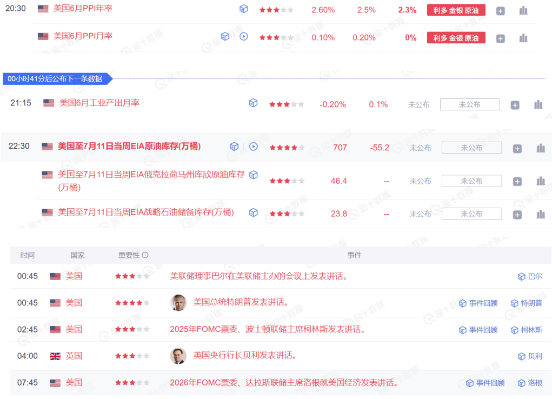Click 事件 column header in events table

[354, 255]
